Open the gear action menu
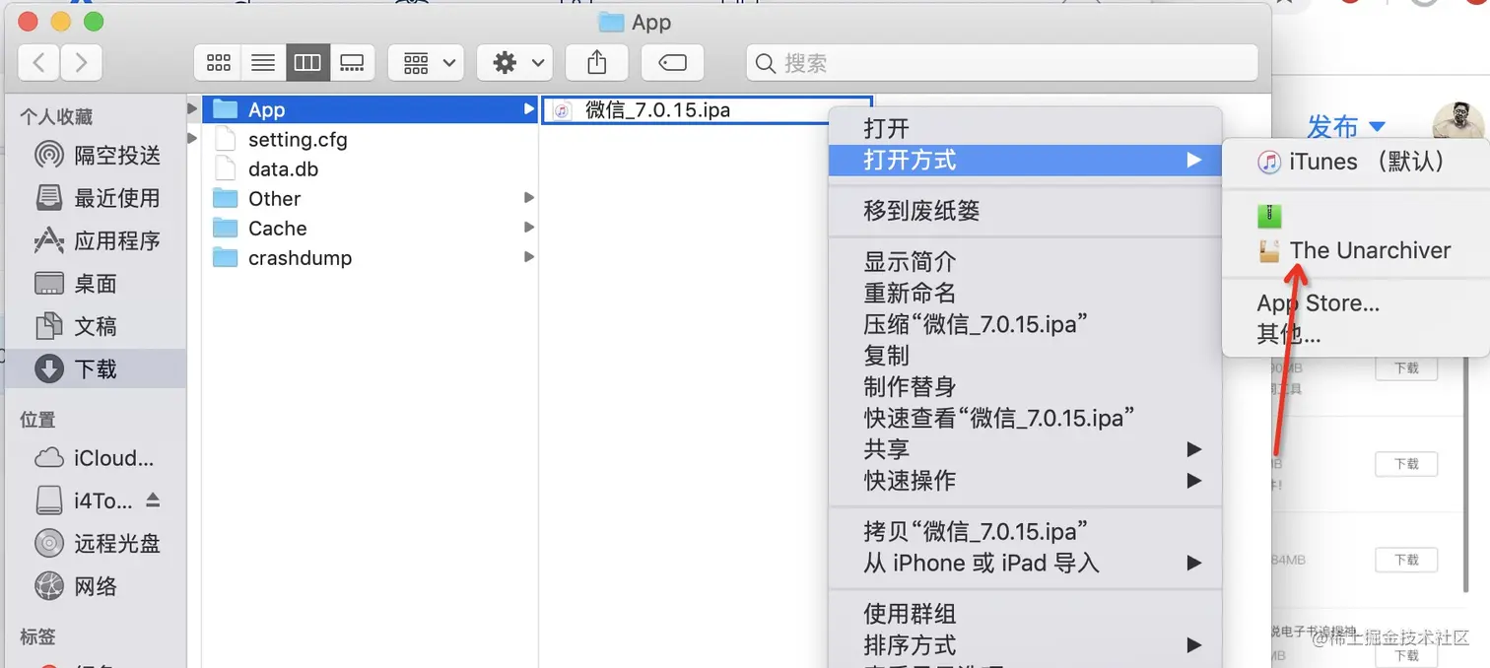 point(513,63)
